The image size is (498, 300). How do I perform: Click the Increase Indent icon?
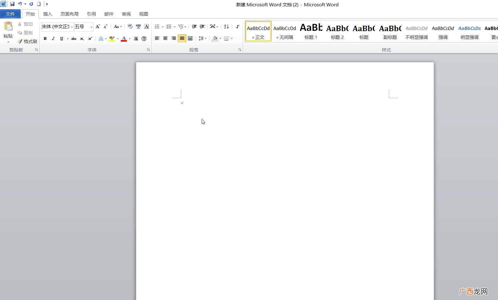[202, 27]
